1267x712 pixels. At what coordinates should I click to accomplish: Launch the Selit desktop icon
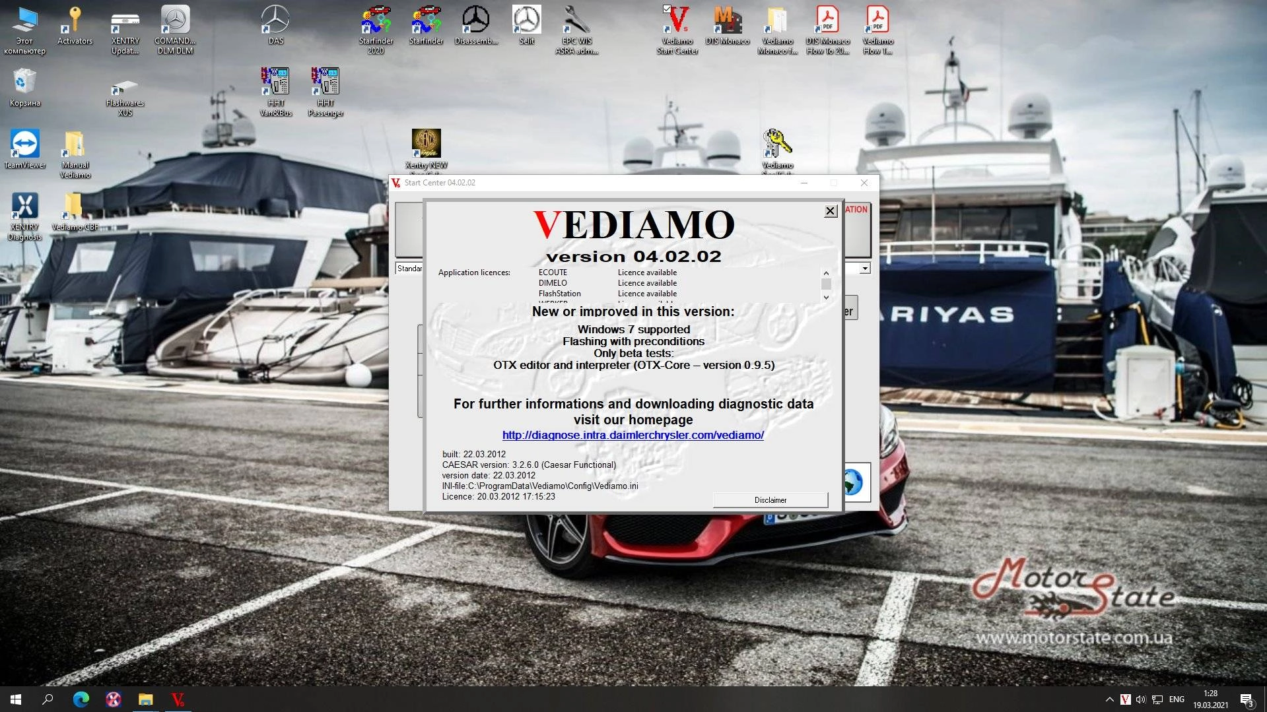[x=526, y=26]
